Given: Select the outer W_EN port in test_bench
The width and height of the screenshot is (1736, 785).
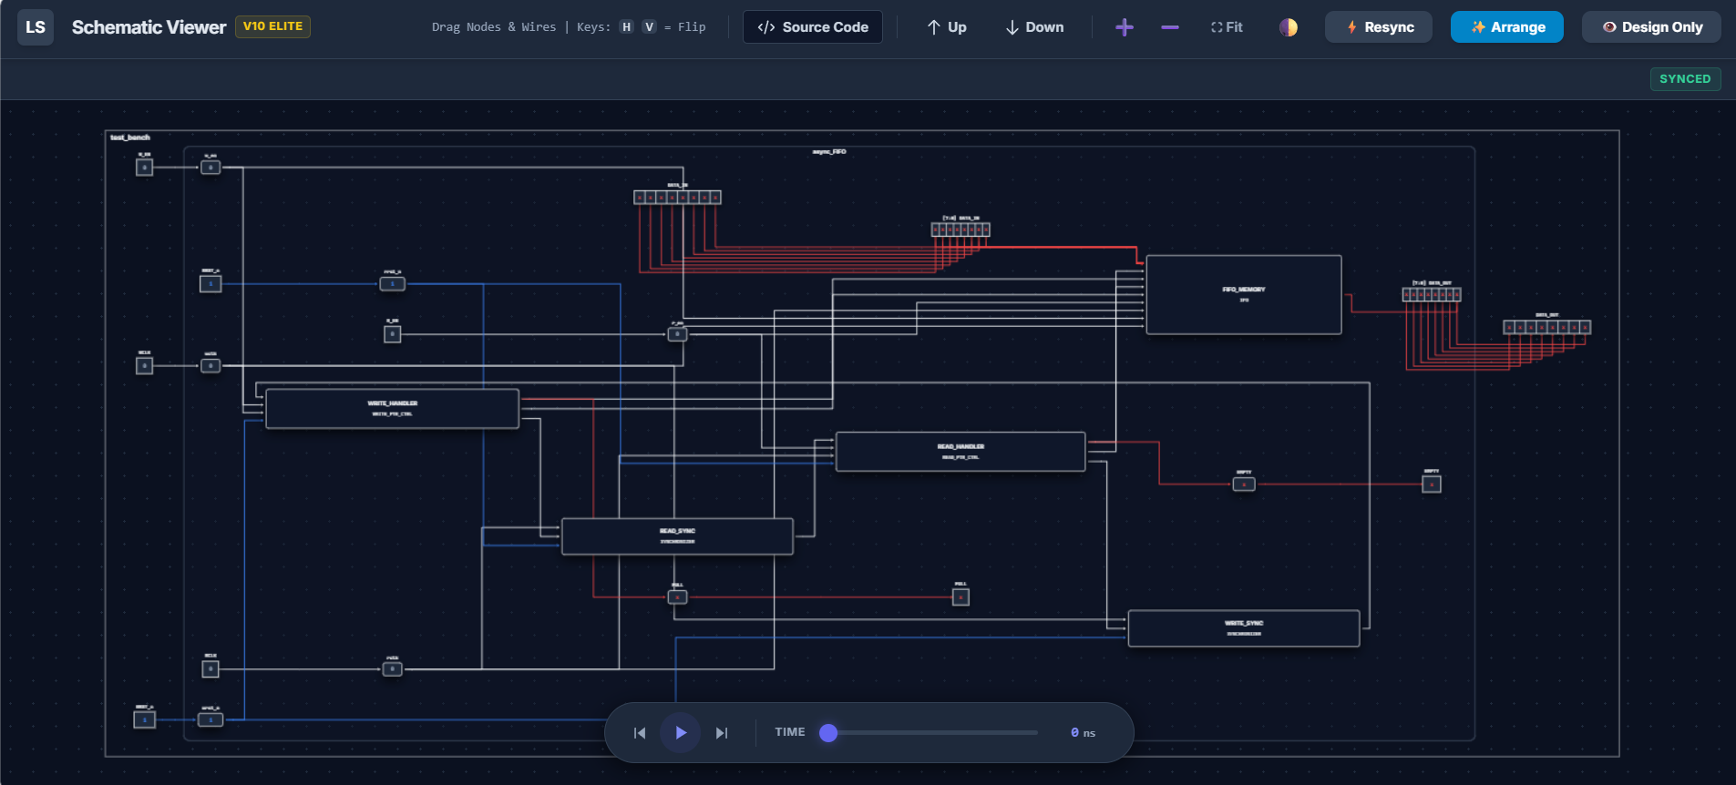Looking at the screenshot, I should [x=144, y=167].
